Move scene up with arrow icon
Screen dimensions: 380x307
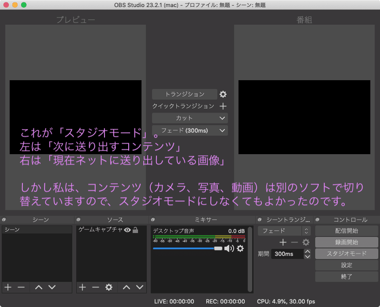coord(39,287)
